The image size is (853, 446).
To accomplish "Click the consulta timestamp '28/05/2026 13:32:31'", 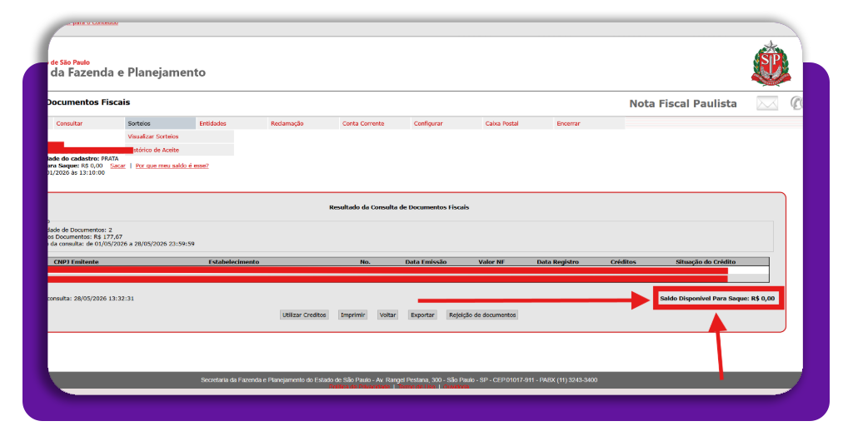I will tap(104, 298).
